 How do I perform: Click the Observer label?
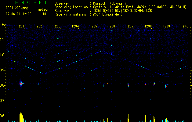[x=62, y=3]
